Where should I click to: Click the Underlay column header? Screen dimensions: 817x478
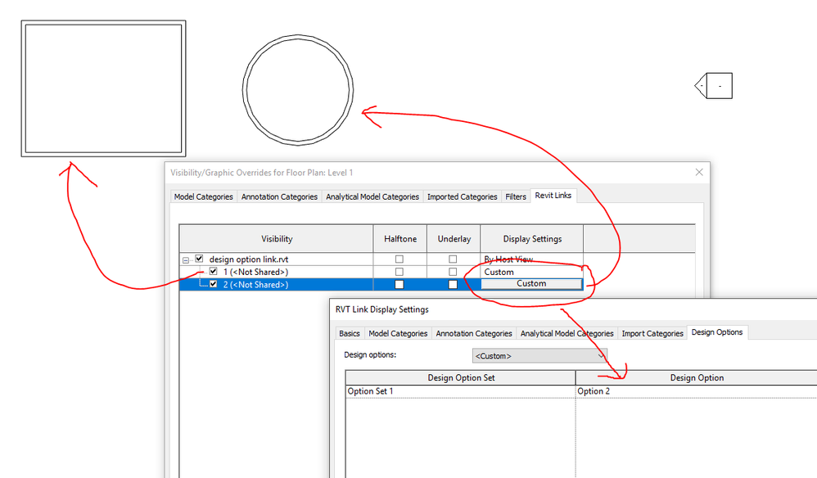click(454, 239)
